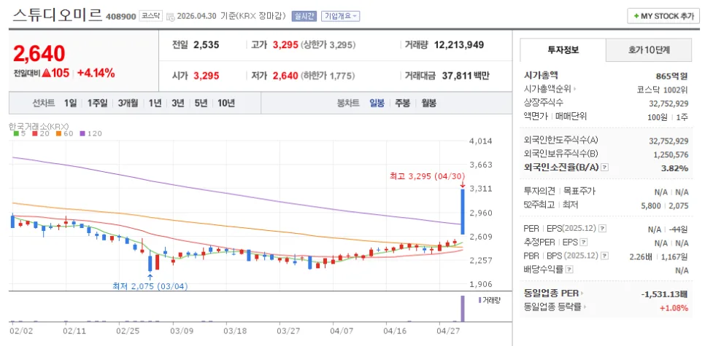Expand the 동일업종 PER arrow link
Image resolution: width=705 pixels, height=346 pixels.
click(582, 294)
